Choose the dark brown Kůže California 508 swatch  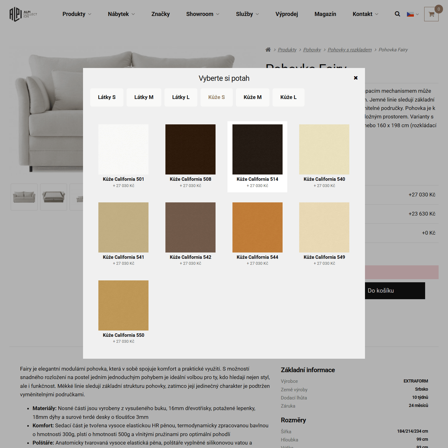coord(190,149)
